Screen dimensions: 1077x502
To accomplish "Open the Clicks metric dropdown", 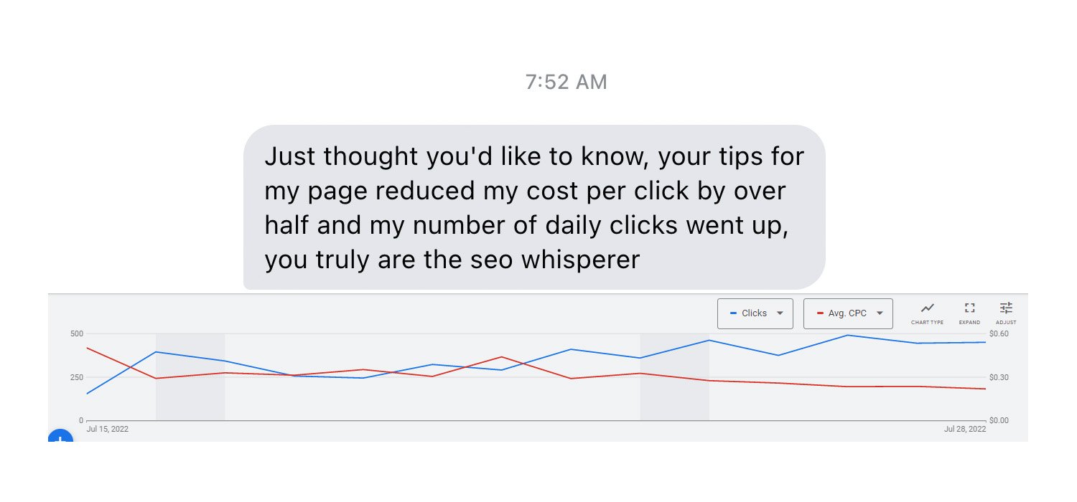I will (x=755, y=313).
